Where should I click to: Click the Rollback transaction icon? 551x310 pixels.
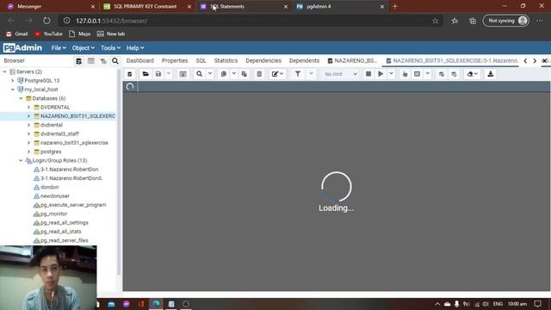coord(454,74)
